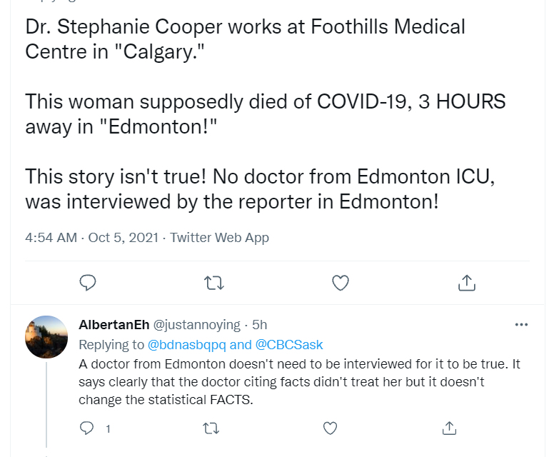Like AlbertanEh's reply
The width and height of the screenshot is (554, 457).
click(x=330, y=428)
